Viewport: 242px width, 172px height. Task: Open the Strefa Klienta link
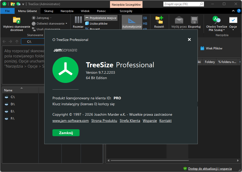[x=130, y=121]
